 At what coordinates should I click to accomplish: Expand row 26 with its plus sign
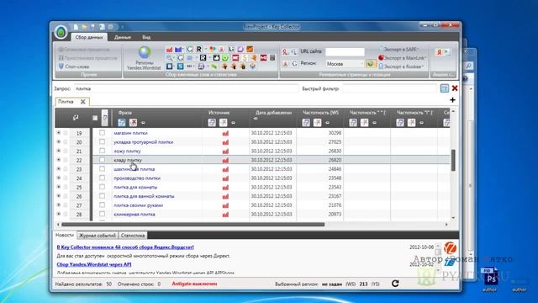coord(59,196)
